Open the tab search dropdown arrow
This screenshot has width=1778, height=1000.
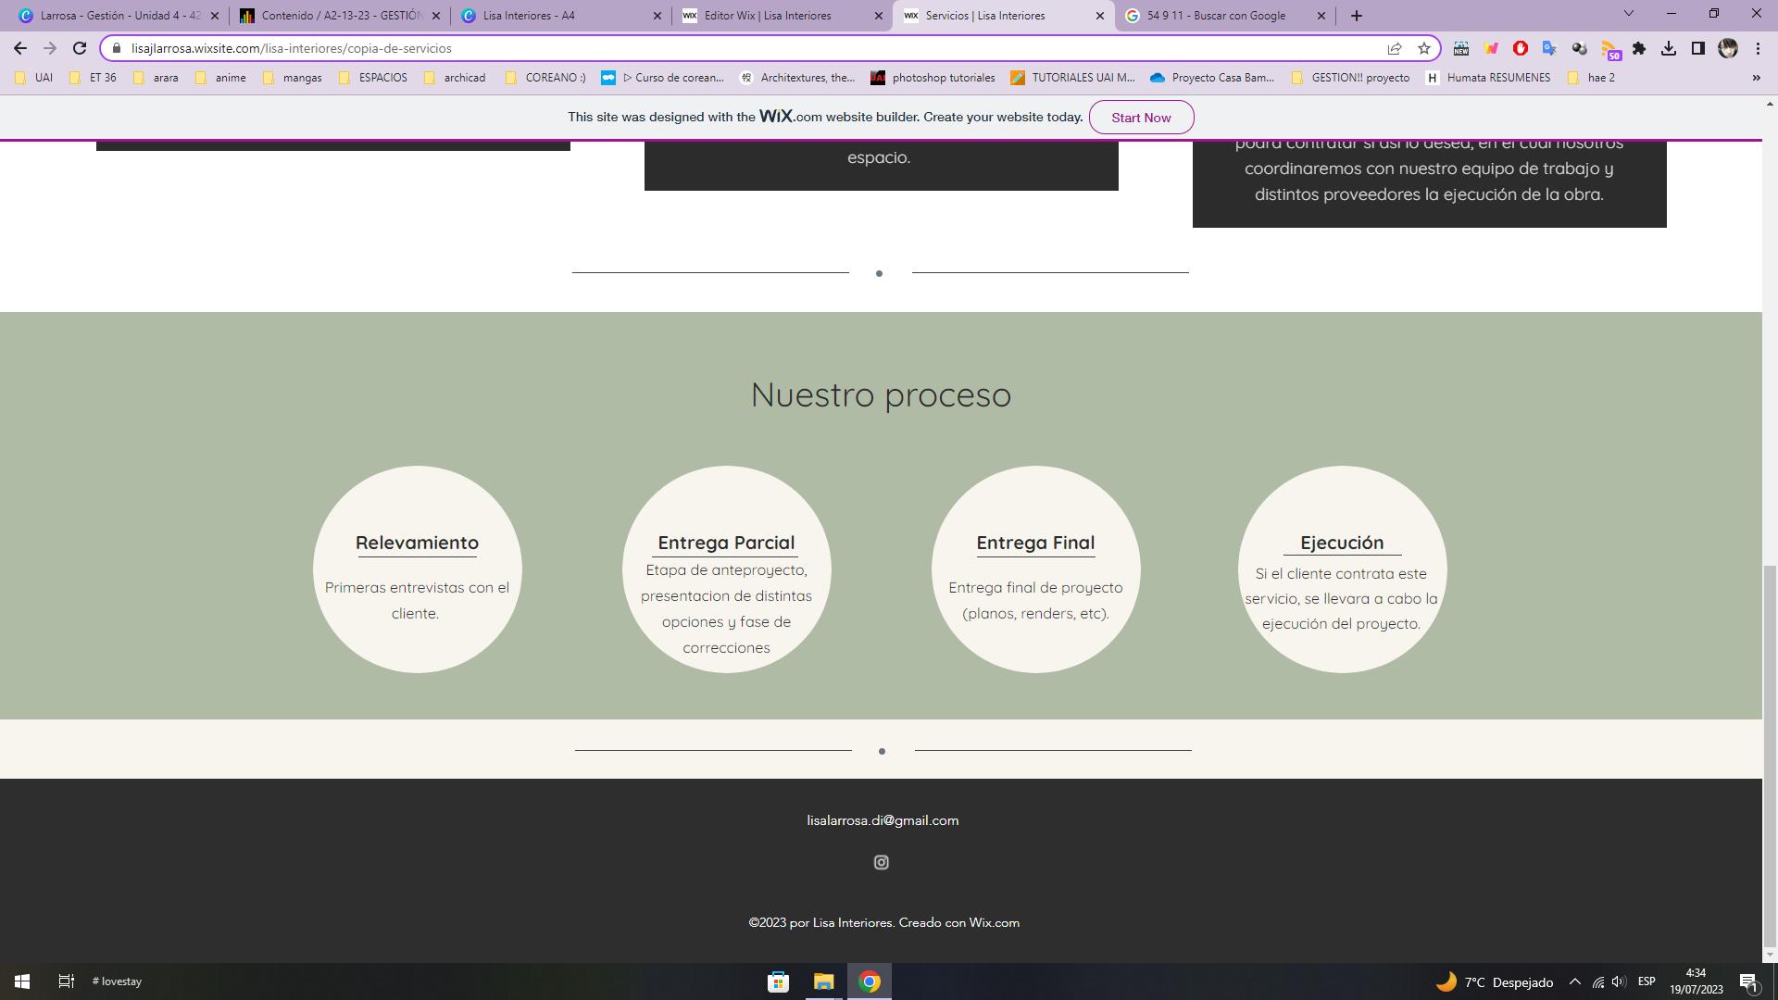point(1629,14)
